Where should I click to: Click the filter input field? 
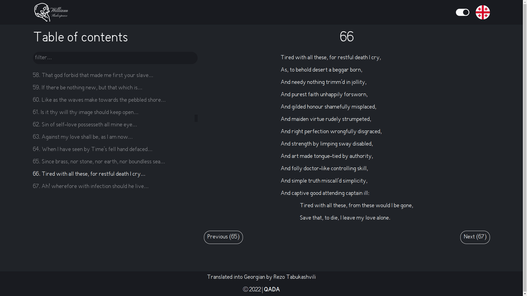coord(115,58)
